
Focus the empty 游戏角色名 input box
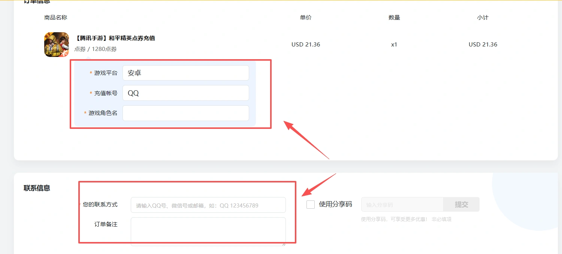[185, 113]
